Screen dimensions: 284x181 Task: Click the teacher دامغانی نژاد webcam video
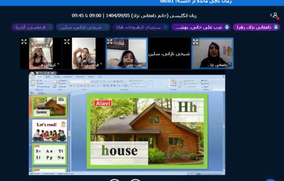point(212,54)
